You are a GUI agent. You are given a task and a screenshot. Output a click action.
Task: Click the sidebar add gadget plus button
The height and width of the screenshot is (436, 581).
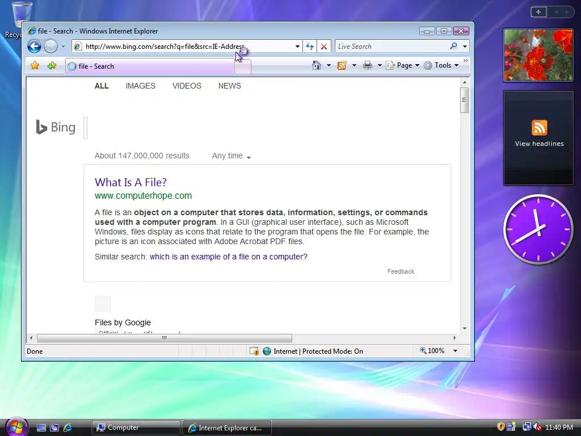click(538, 12)
